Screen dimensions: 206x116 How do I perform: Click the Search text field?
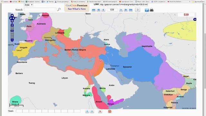point(40,9)
